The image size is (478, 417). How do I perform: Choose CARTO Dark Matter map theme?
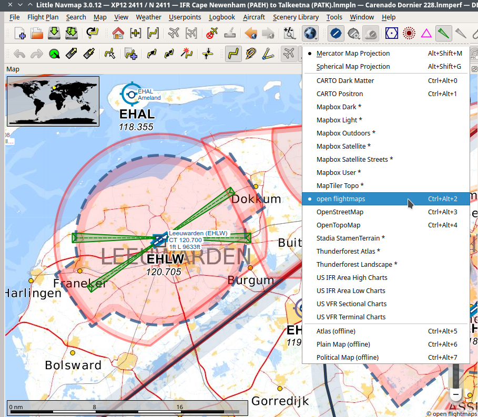tap(385, 81)
